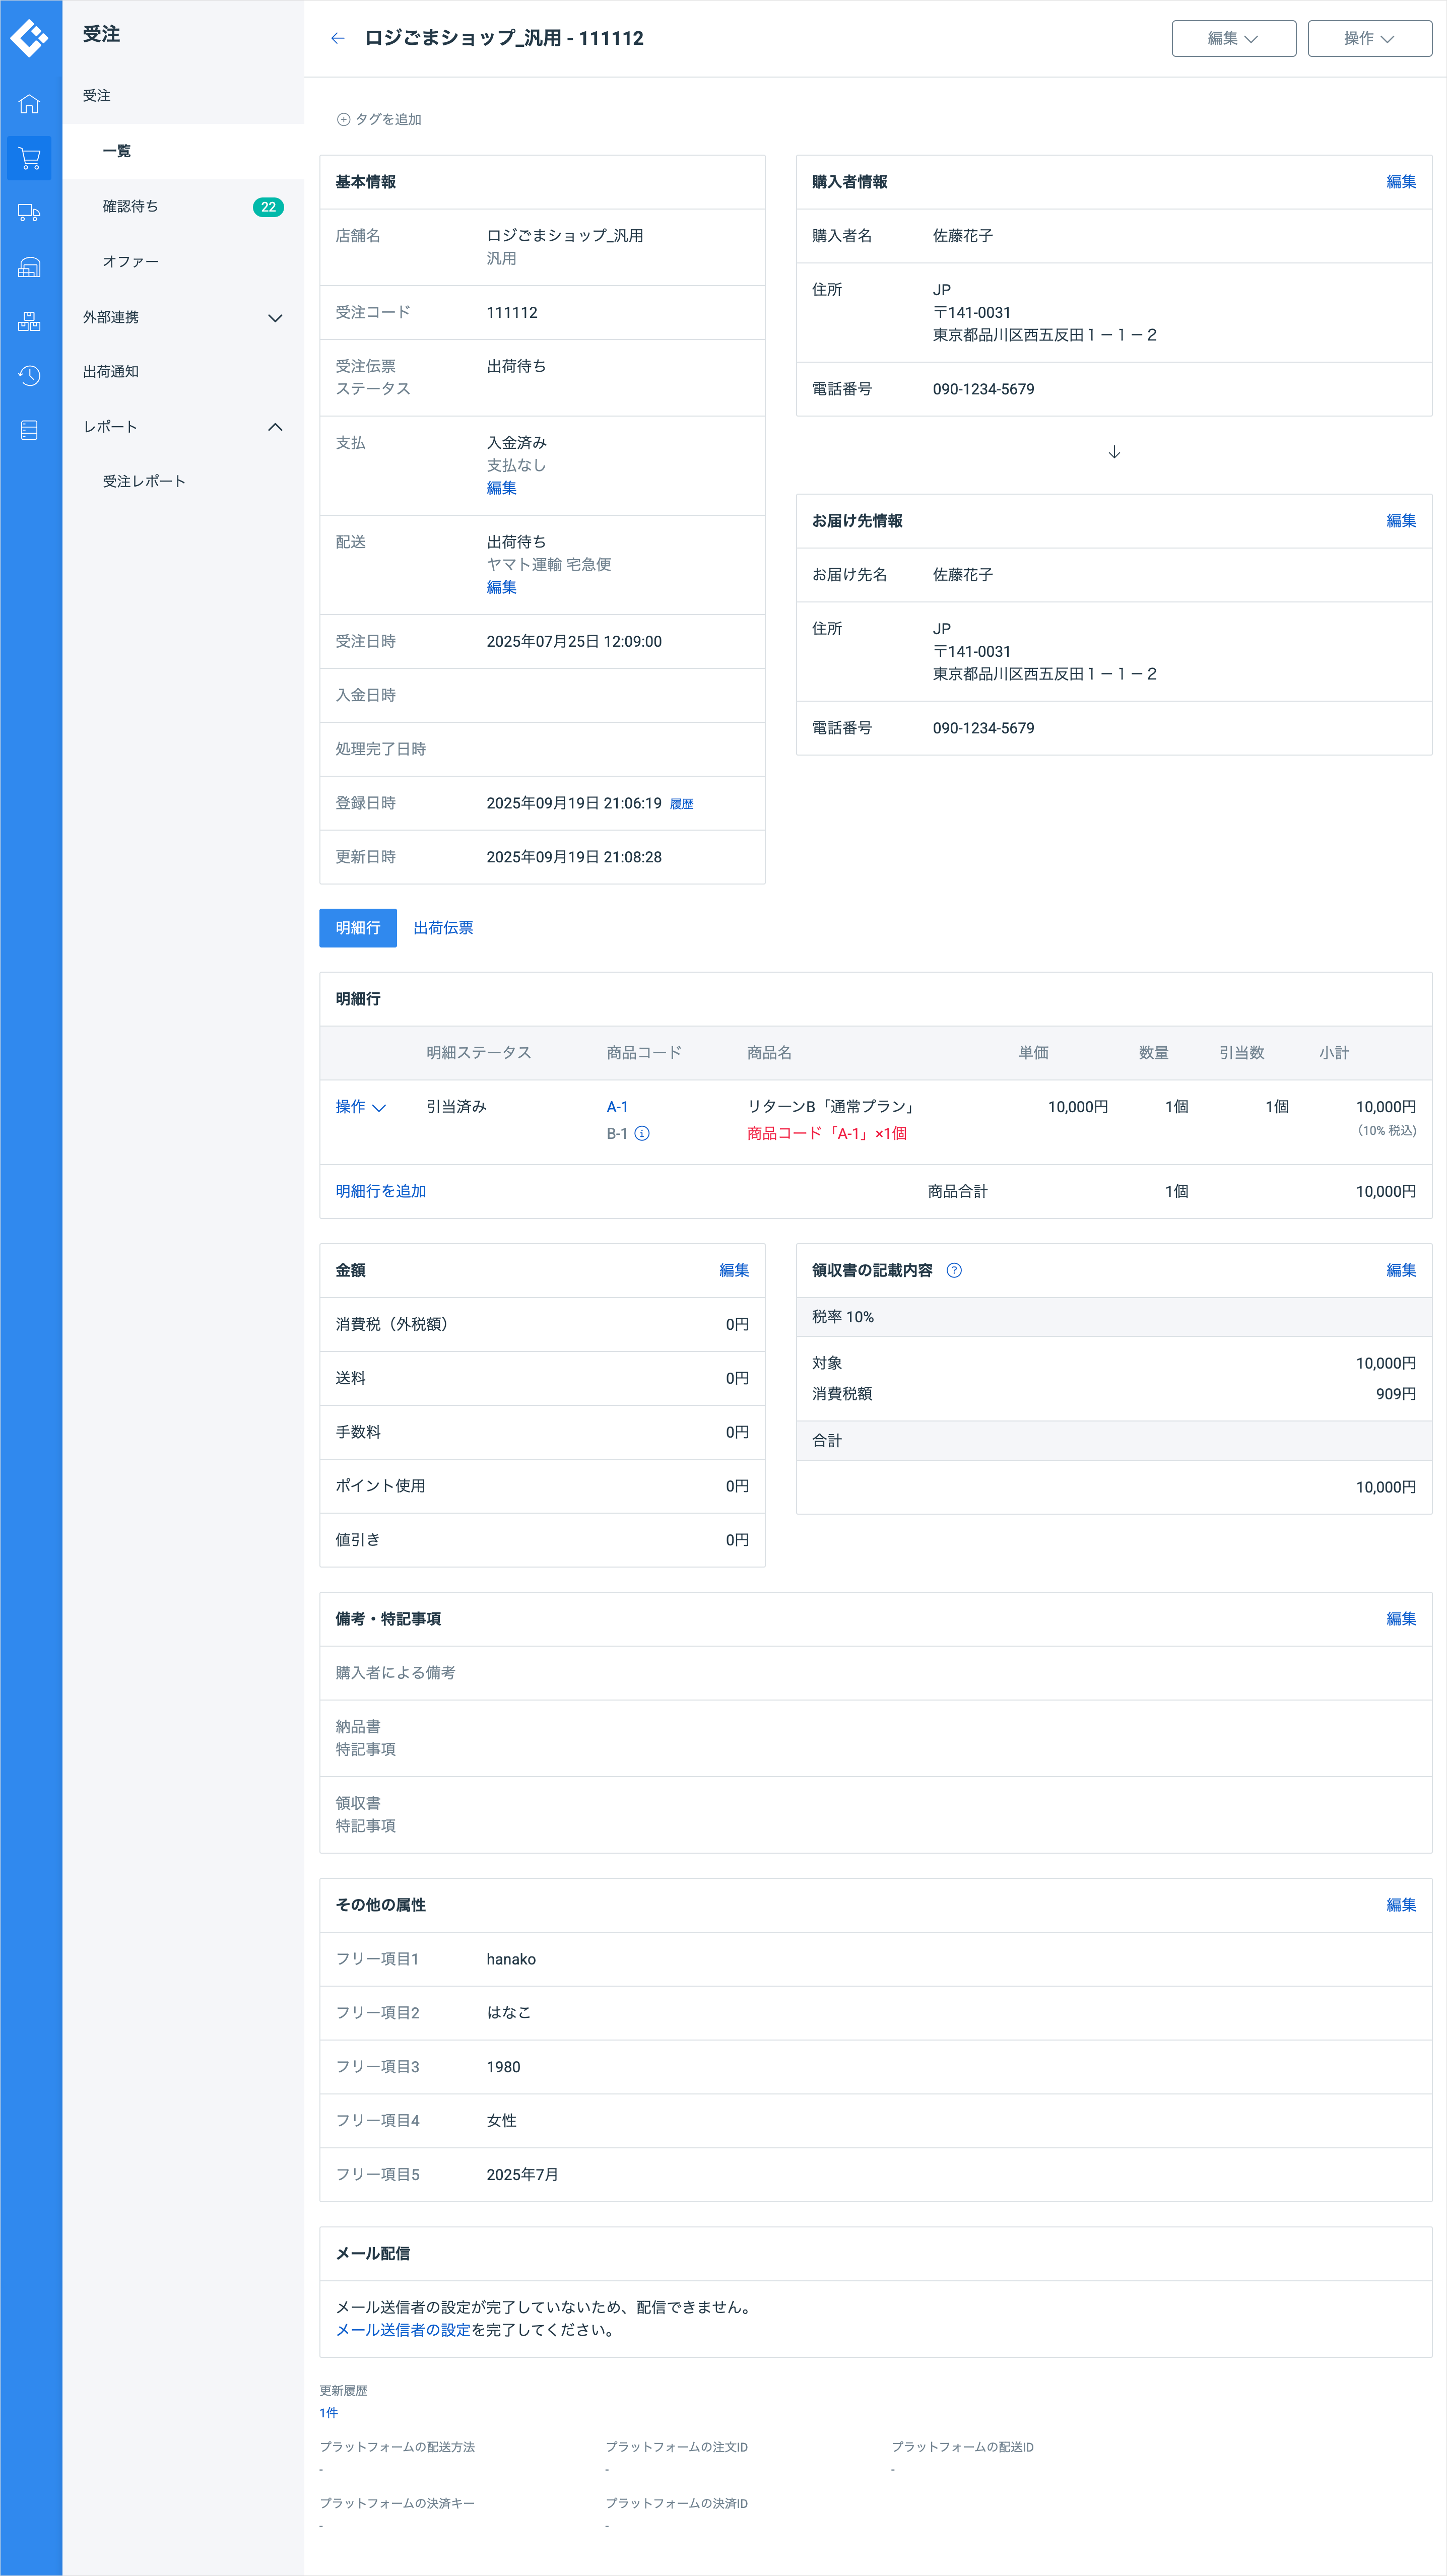This screenshot has width=1447, height=2576.
Task: Click the home icon in sidebar
Action: click(x=29, y=104)
